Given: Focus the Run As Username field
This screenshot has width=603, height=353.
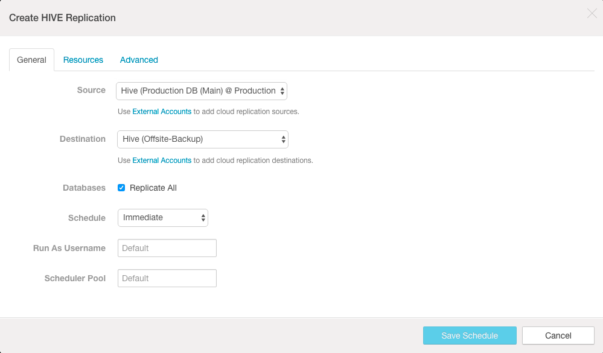Looking at the screenshot, I should point(167,248).
